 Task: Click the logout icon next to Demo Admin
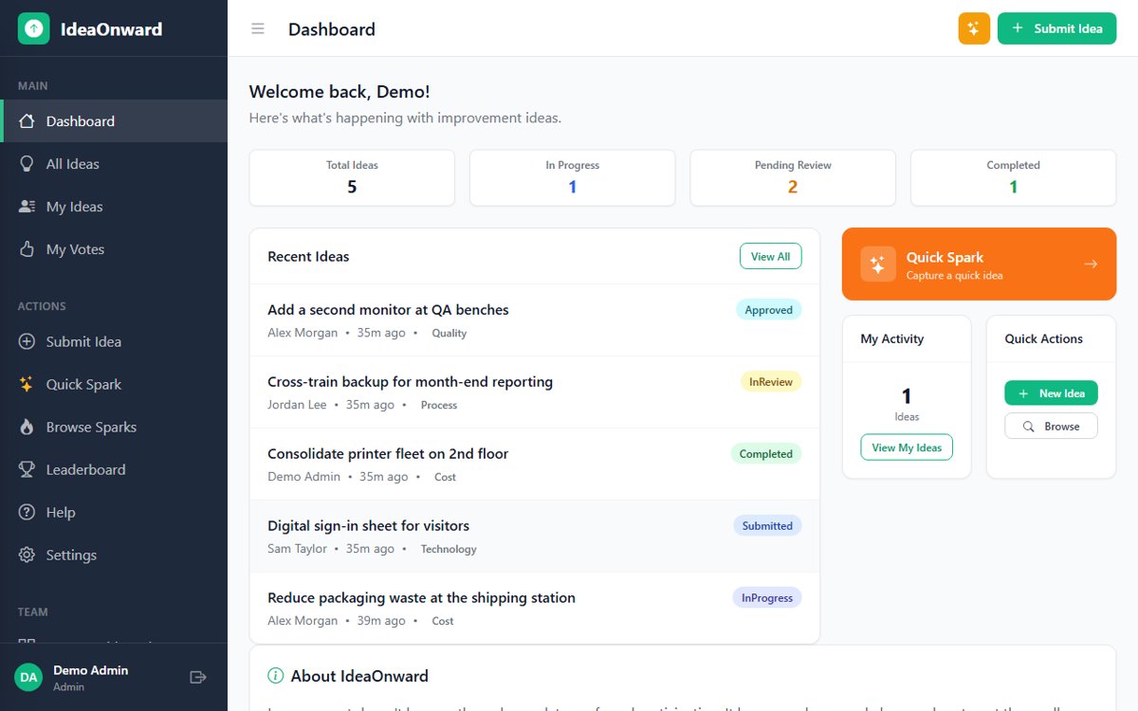click(198, 677)
